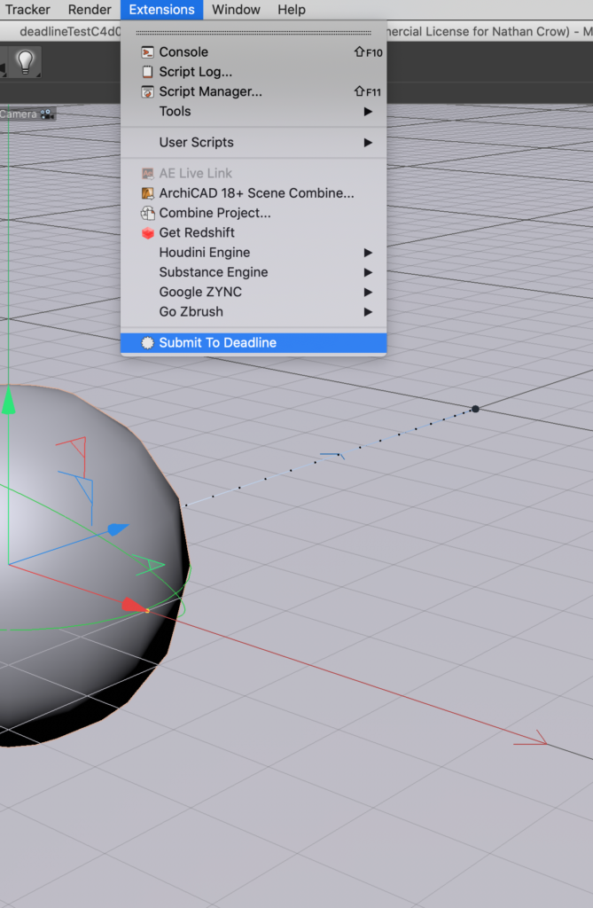Click Submit To Deadline
Viewport: 593px width, 908px height.
[x=254, y=343]
